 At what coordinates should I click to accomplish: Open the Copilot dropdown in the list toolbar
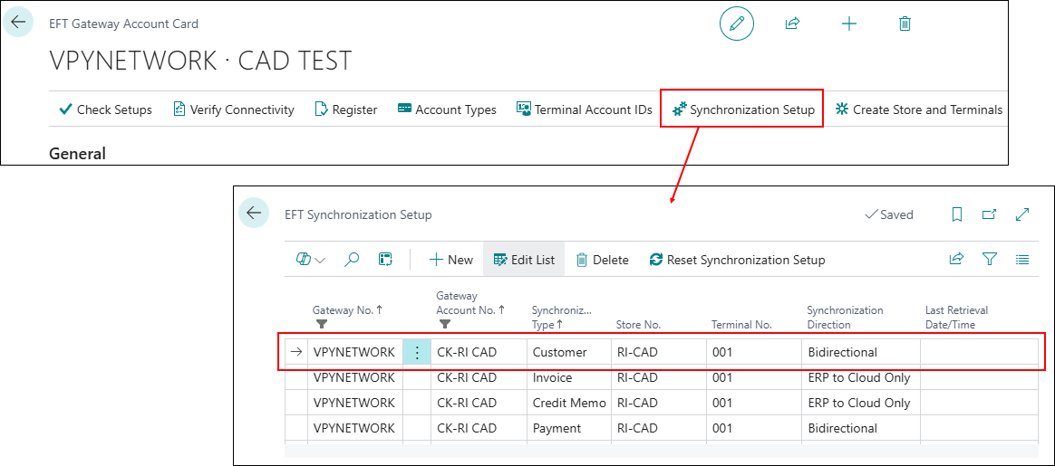click(311, 259)
